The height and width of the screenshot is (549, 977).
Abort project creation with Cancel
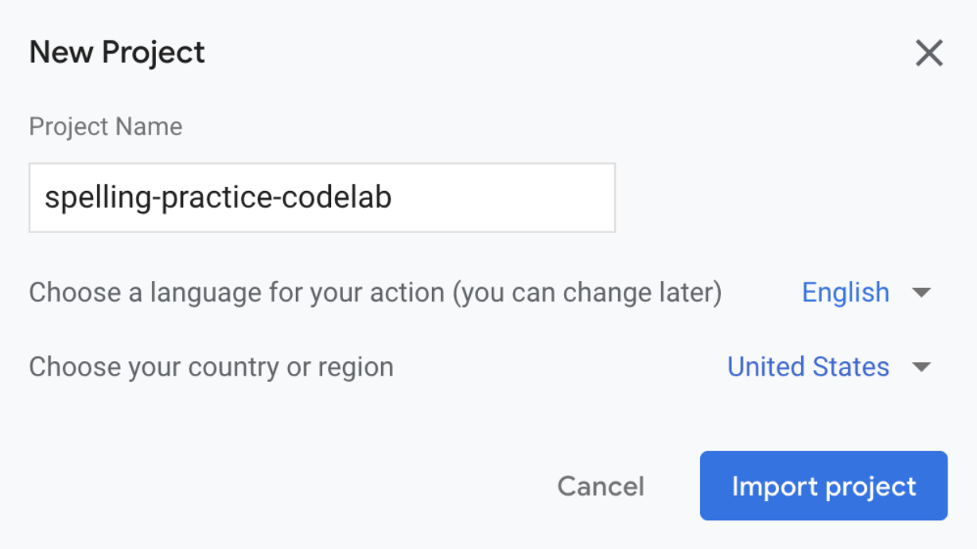pos(601,486)
